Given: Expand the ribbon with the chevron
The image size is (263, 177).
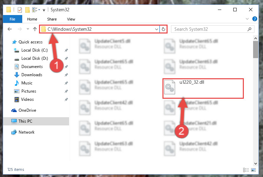Looking at the screenshot, I should click(247, 19).
